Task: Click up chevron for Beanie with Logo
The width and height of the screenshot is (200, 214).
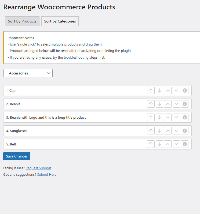Action: pyautogui.click(x=168, y=117)
